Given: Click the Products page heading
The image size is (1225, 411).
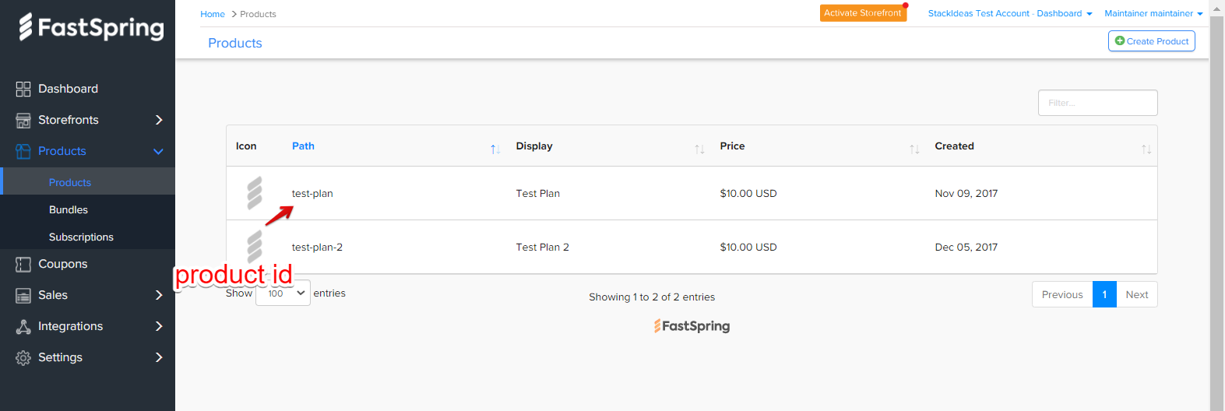Looking at the screenshot, I should pos(235,43).
